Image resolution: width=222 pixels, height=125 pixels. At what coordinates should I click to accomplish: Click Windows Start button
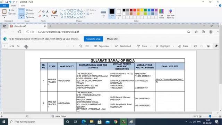pyautogui.click(x=4, y=122)
